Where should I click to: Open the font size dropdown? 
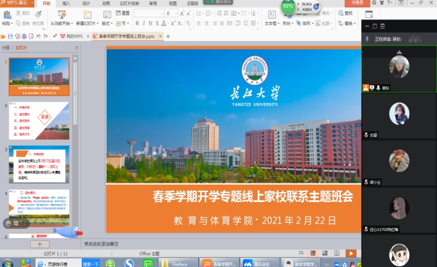pyautogui.click(x=176, y=13)
